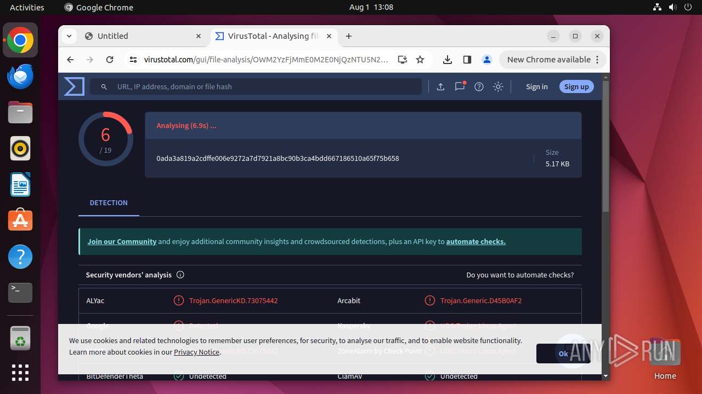This screenshot has width=702, height=394.
Task: Open Google Chrome from the dock
Action: pyautogui.click(x=20, y=40)
